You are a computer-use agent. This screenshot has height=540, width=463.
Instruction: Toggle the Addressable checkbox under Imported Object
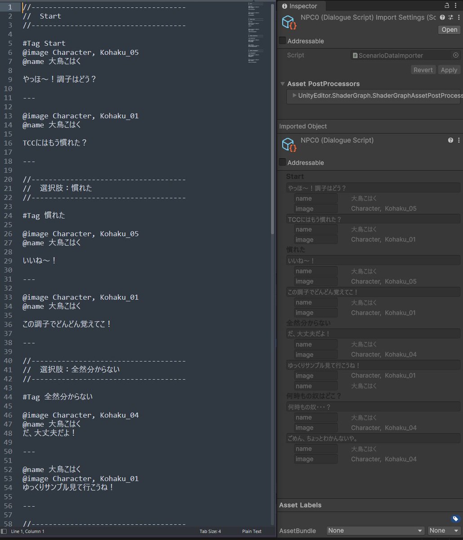282,162
